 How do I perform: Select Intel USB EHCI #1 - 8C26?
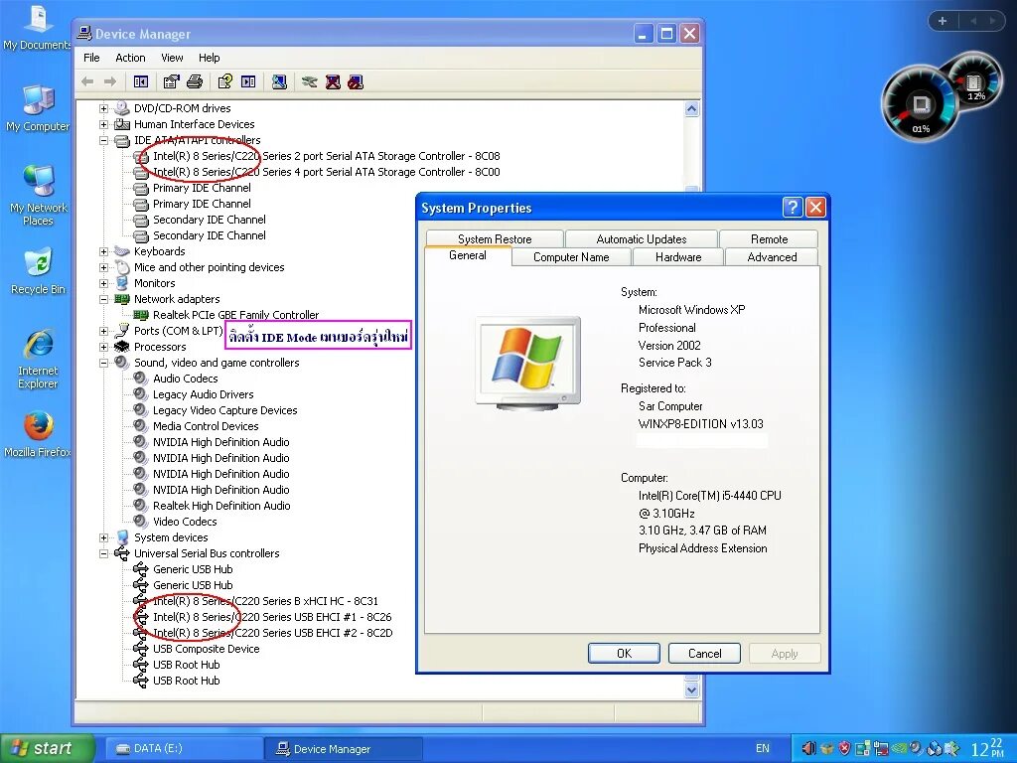(x=272, y=617)
